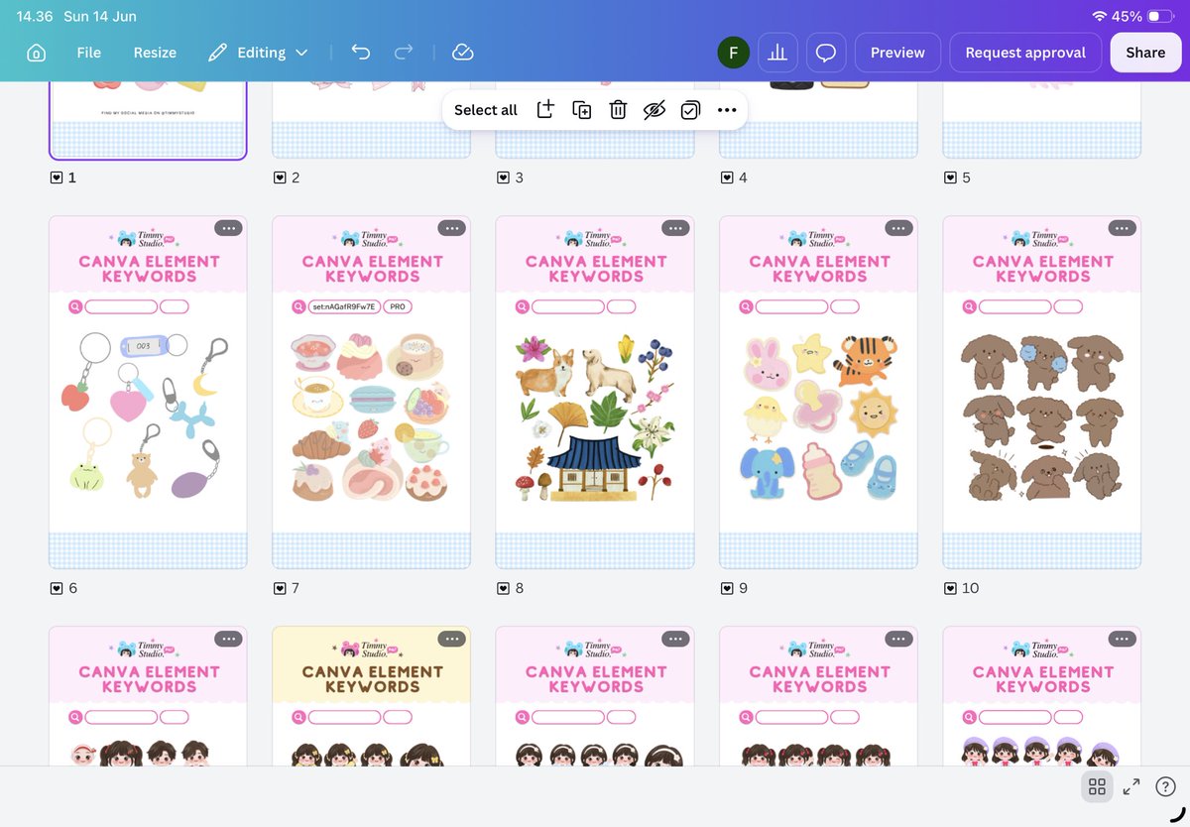Click notes icon beside page 10
Screen dimensions: 1190x827
click(x=950, y=588)
